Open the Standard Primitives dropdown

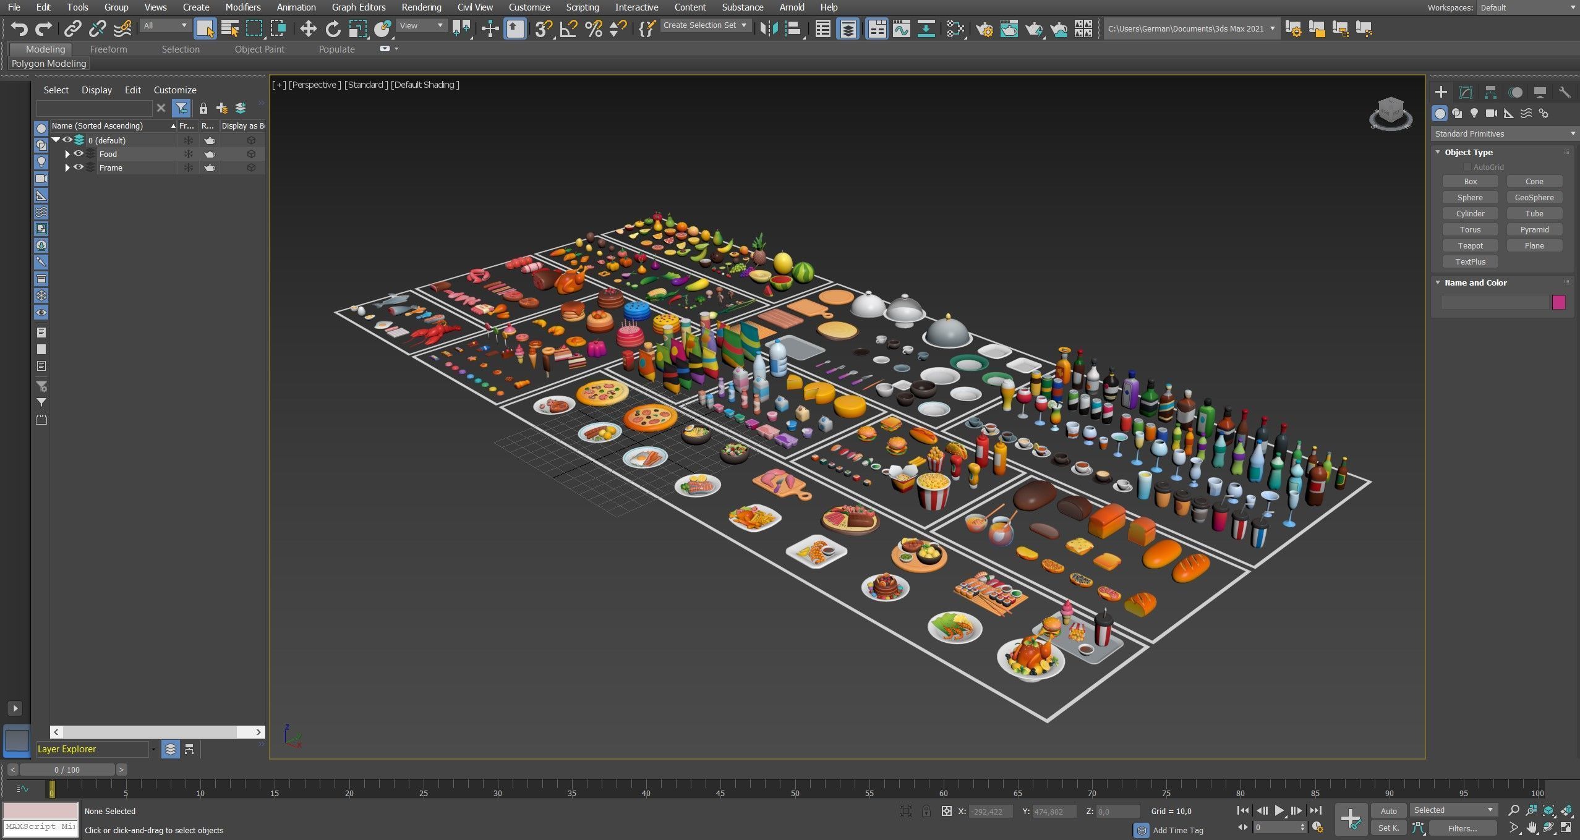click(1504, 134)
